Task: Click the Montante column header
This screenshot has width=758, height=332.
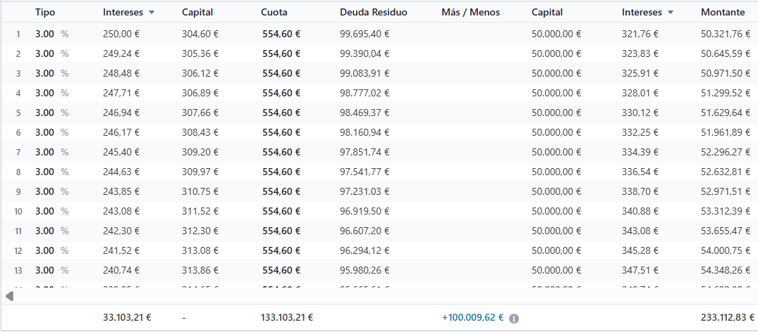Action: (x=723, y=13)
